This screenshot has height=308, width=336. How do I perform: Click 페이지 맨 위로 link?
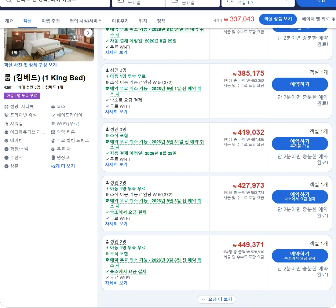[x=316, y=19]
